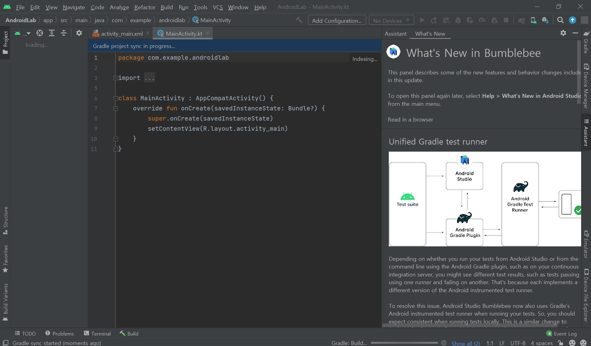This screenshot has height=346, width=591.
Task: Switch to the activity_main.xml tab
Action: click(122, 34)
